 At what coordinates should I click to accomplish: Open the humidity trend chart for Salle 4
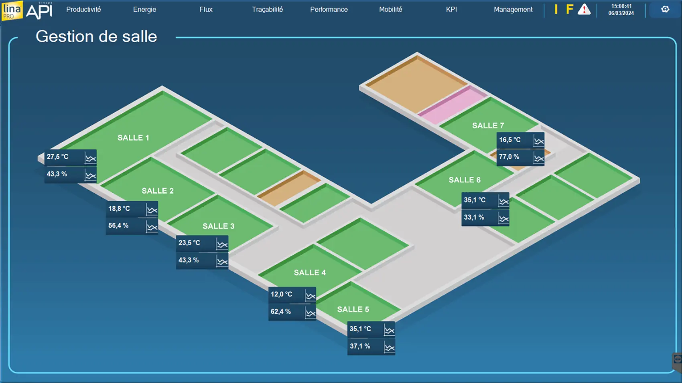point(310,313)
